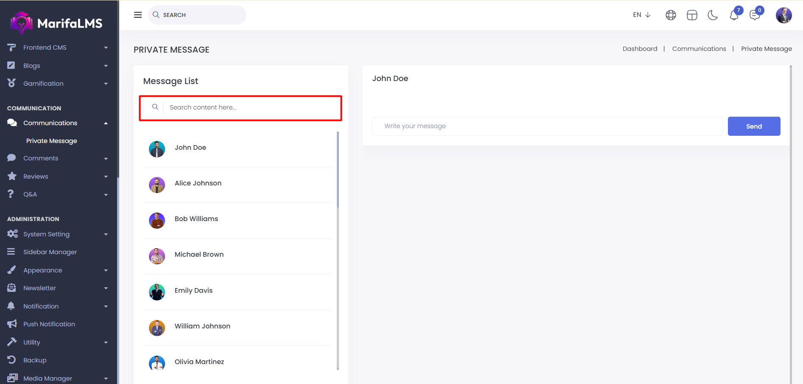The height and width of the screenshot is (384, 803).
Task: Toggle dark mode with moon icon
Action: coord(713,15)
